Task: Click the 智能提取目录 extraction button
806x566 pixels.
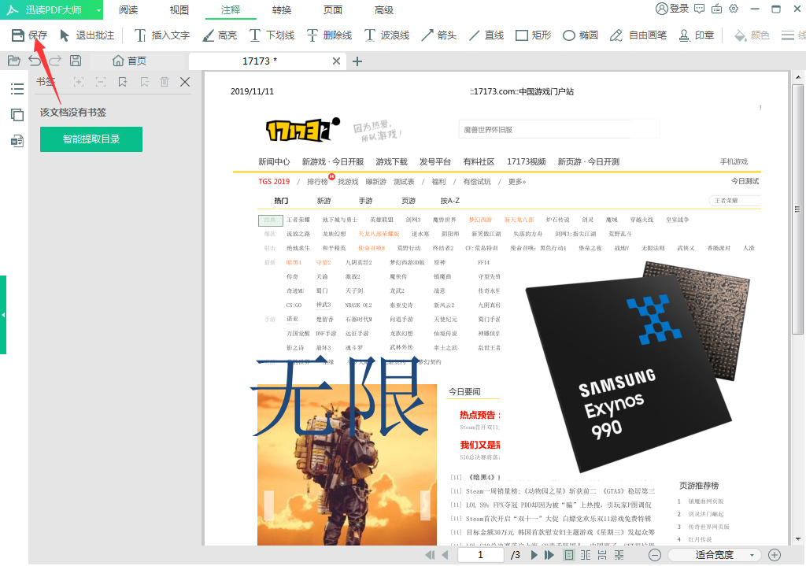Action: 91,139
